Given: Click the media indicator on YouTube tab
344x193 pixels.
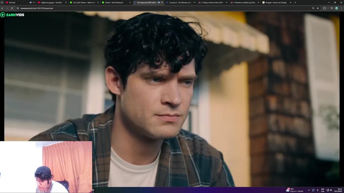Looking at the screenshot, I should tap(31, 2).
